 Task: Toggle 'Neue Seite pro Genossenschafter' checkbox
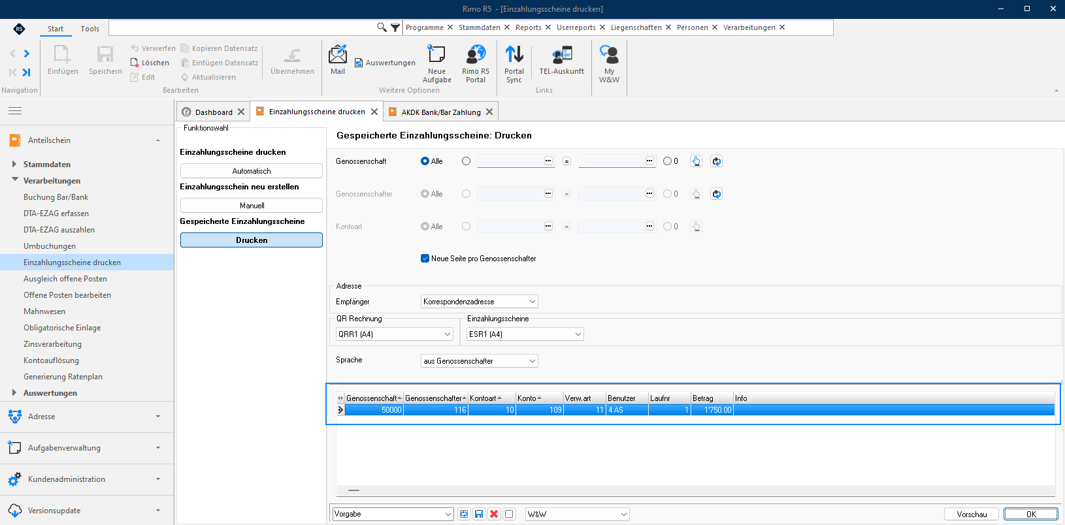[x=425, y=259]
